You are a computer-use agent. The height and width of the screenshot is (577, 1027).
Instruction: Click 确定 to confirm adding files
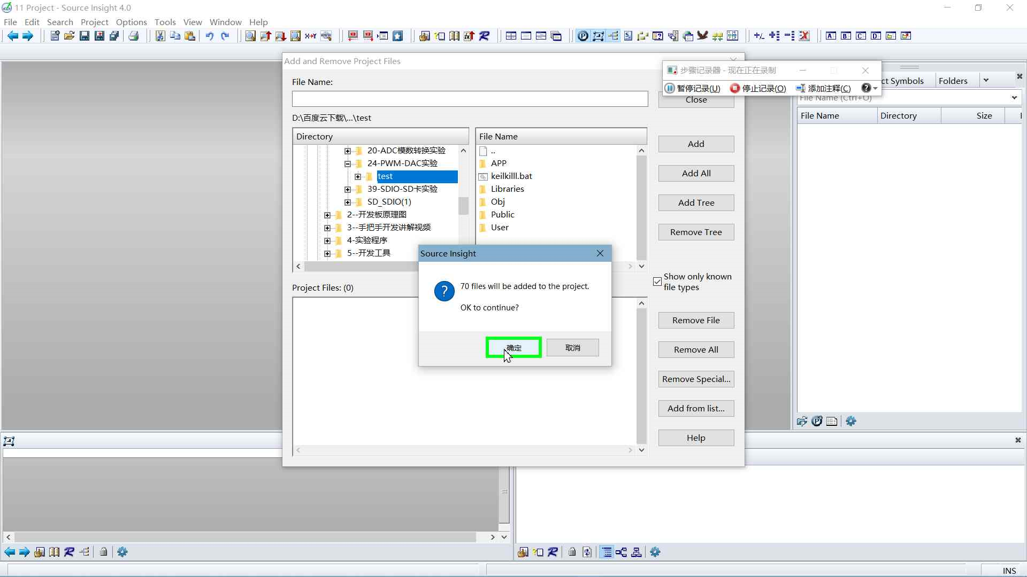tap(513, 348)
